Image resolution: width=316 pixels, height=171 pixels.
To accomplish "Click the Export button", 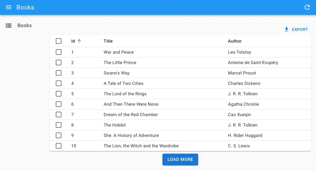I will pyautogui.click(x=296, y=29).
